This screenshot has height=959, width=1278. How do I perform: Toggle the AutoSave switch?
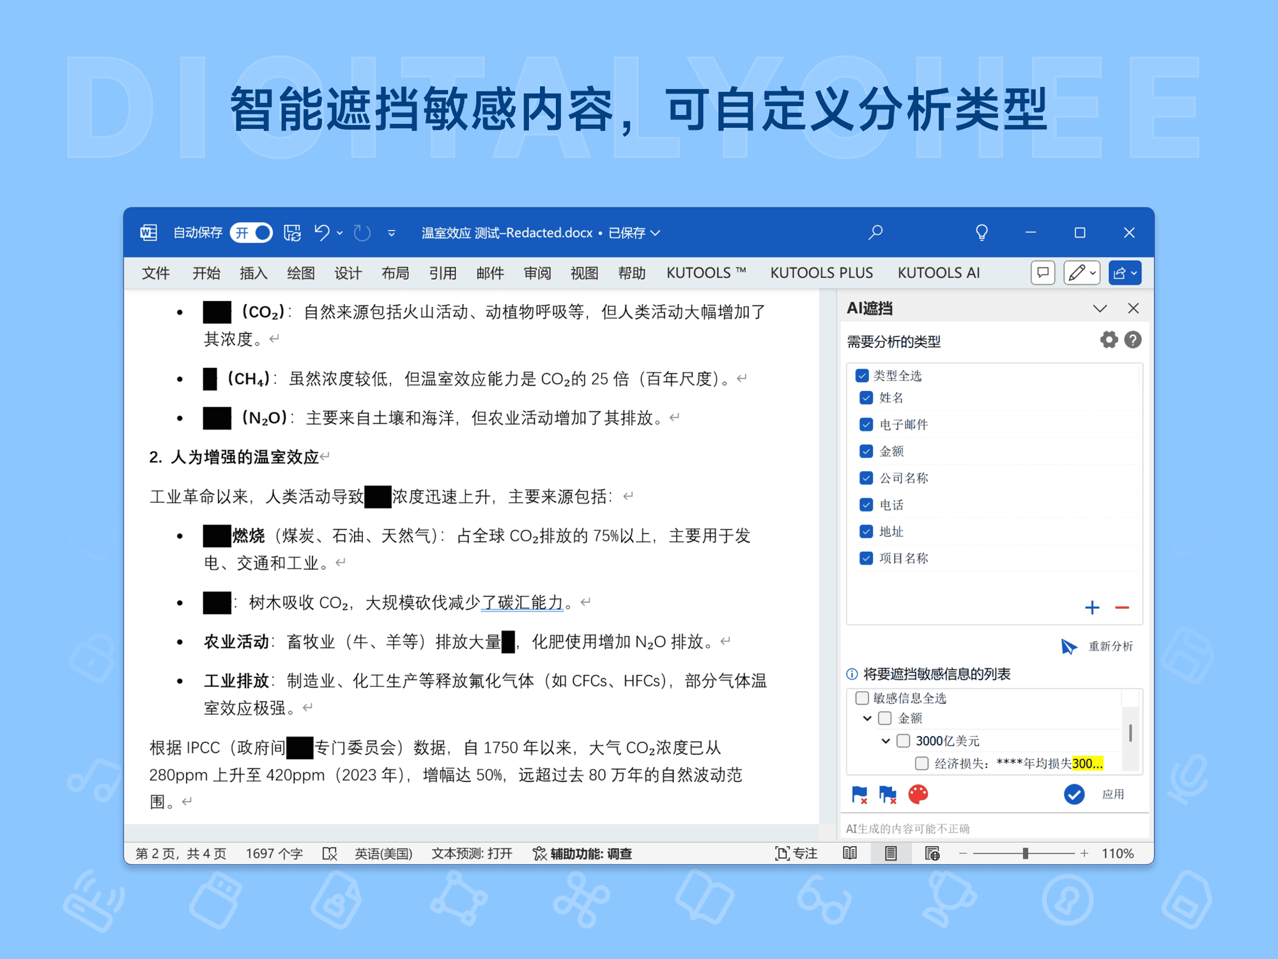pos(252,233)
